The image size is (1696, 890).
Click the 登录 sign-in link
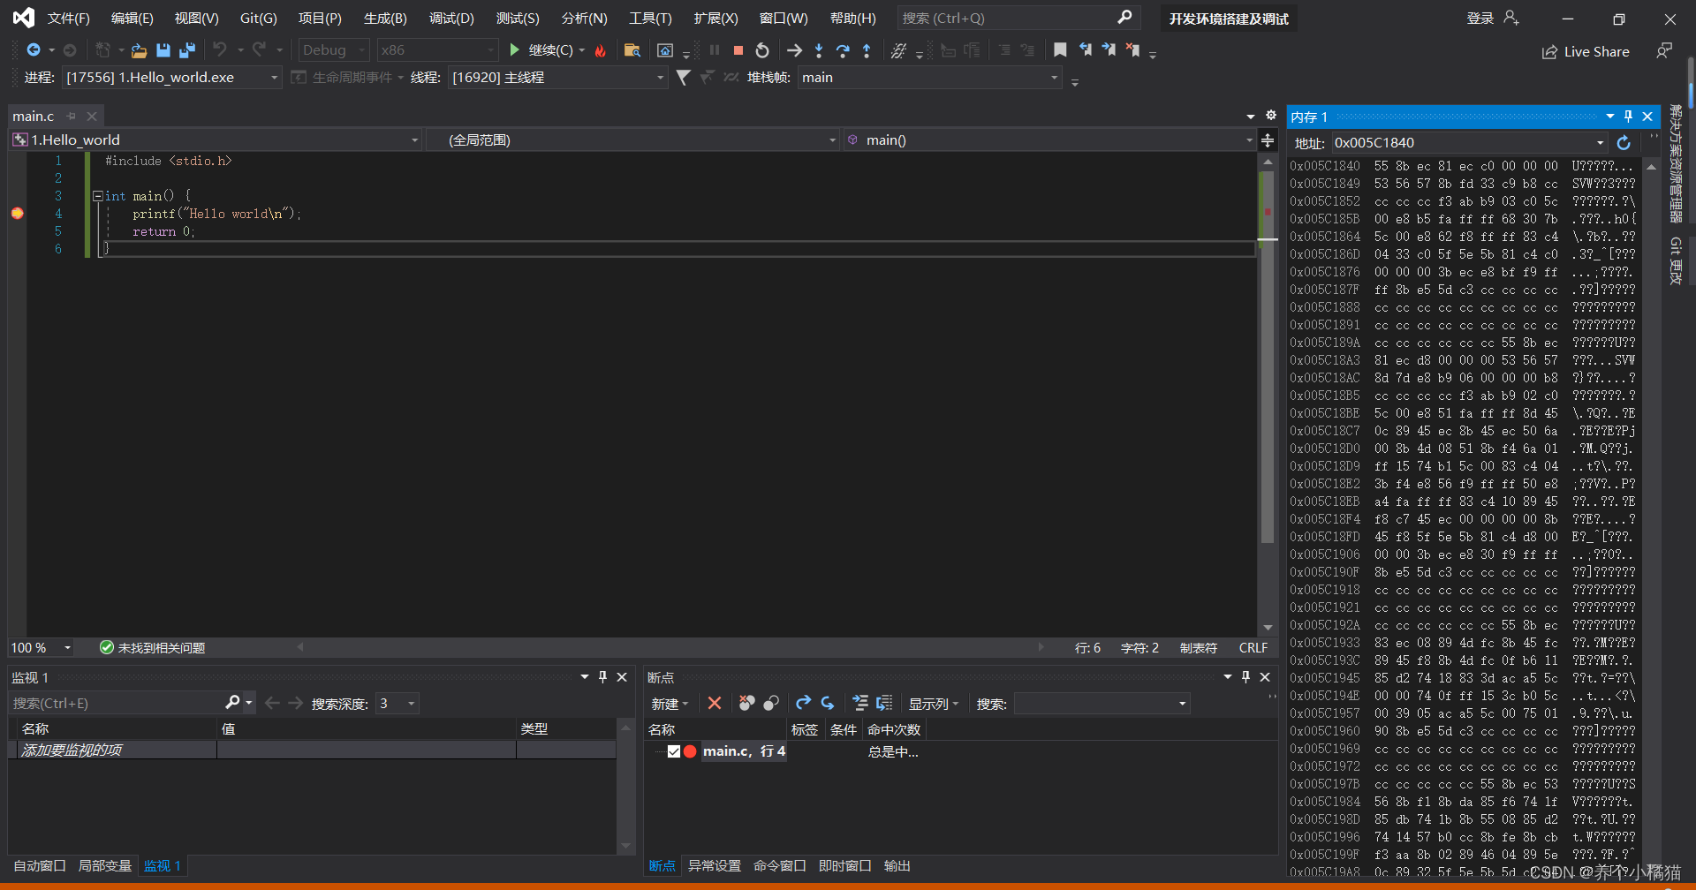point(1480,19)
